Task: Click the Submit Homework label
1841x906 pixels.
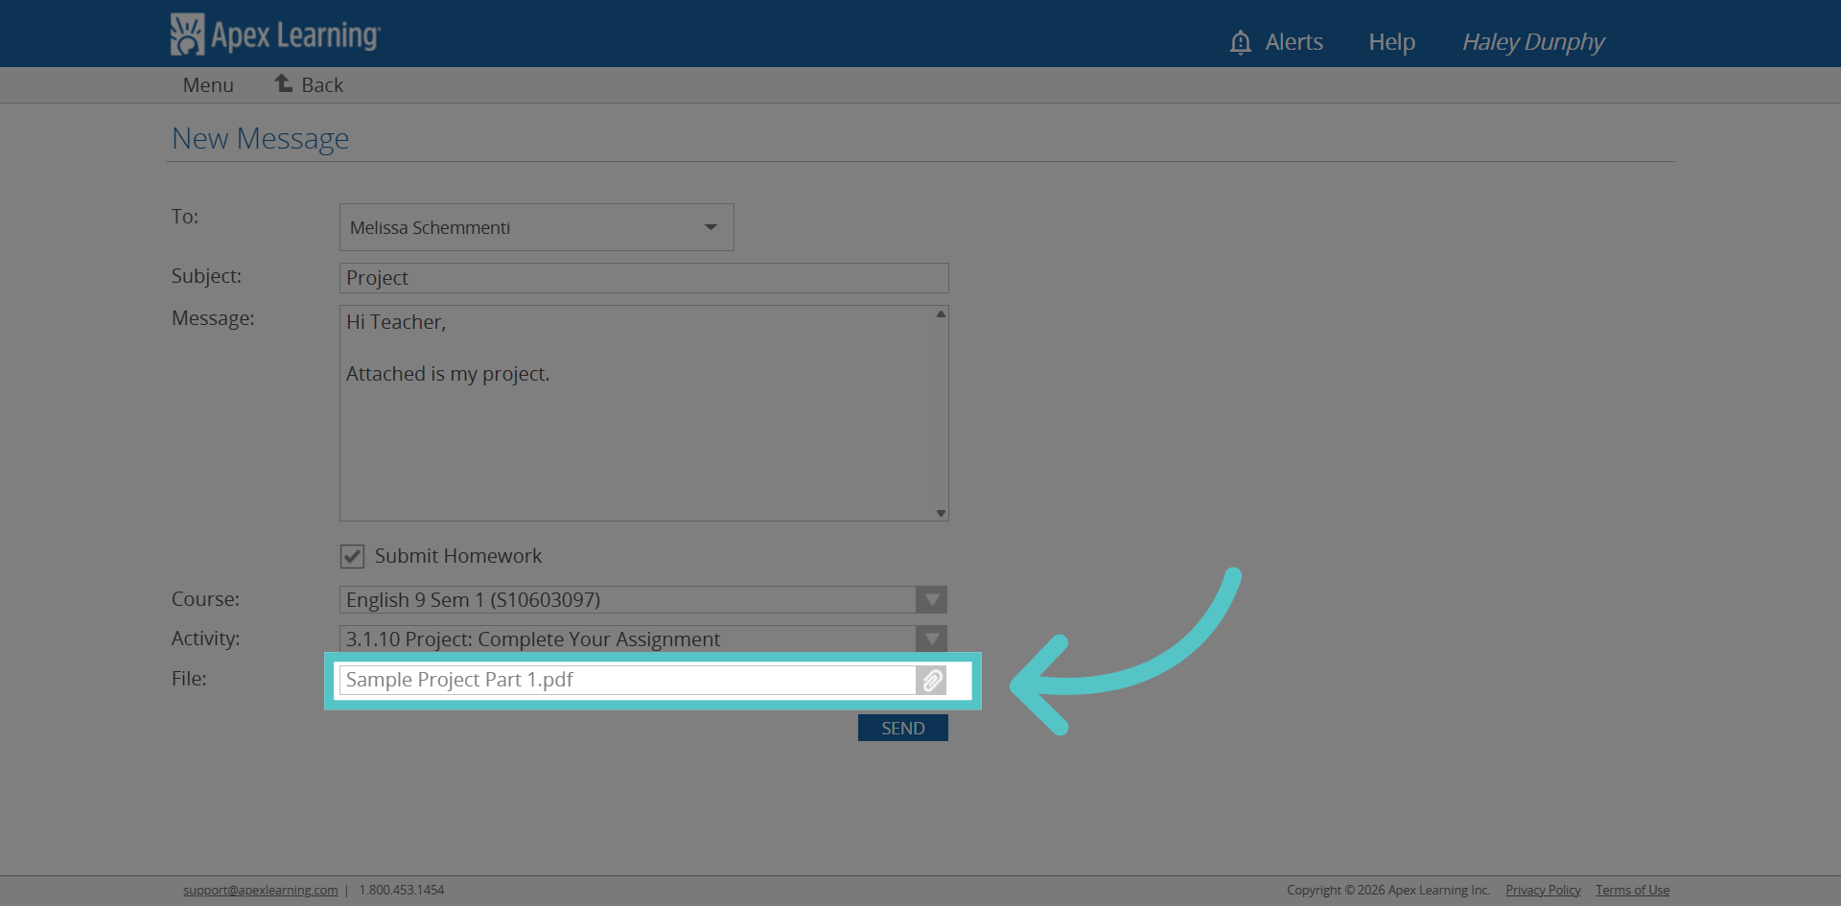Action: pos(458,556)
